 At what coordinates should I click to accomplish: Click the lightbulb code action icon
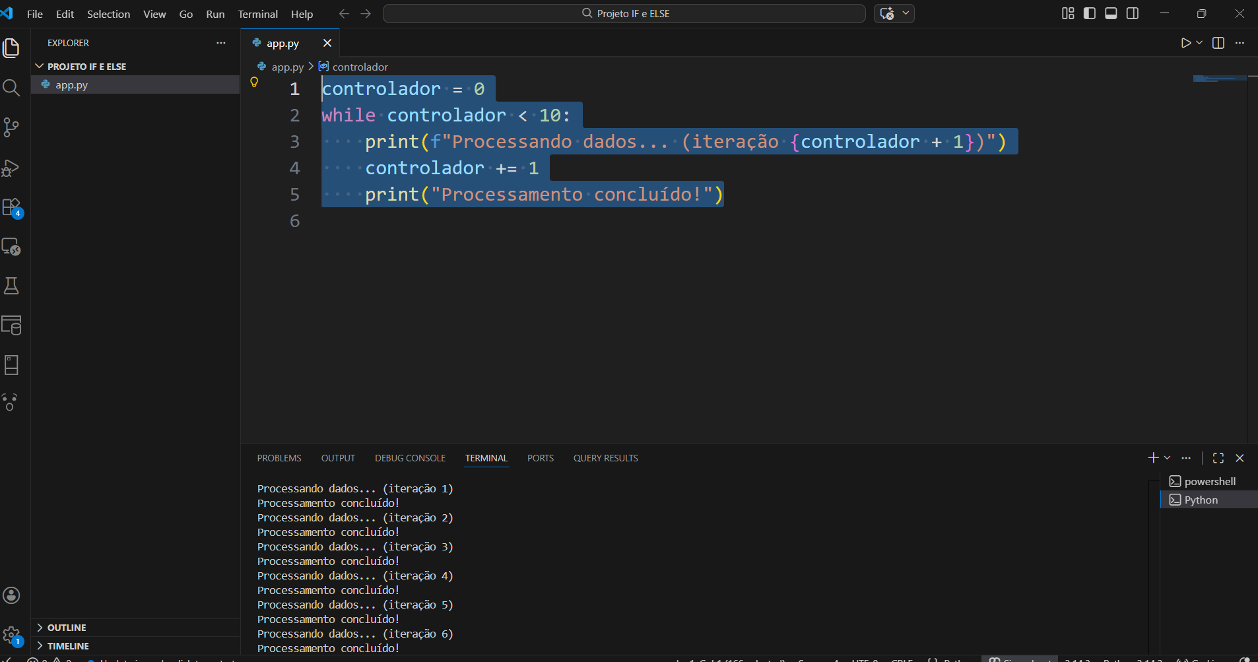(x=254, y=83)
